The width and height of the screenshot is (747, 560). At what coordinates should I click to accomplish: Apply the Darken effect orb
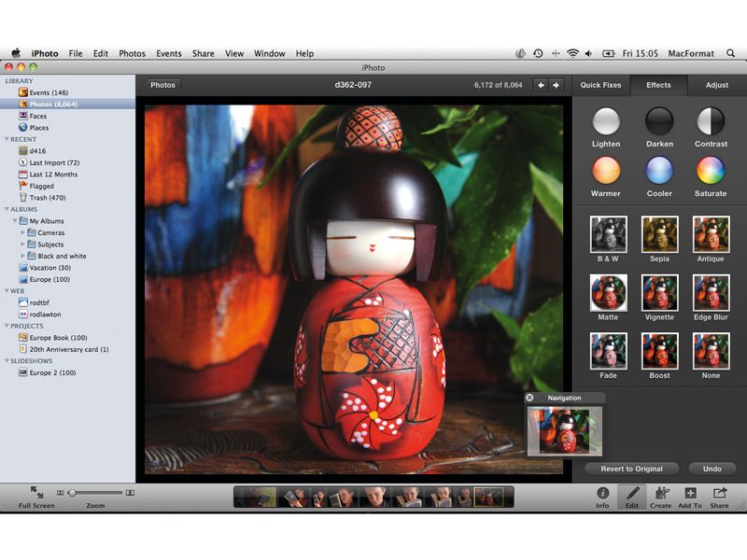(659, 121)
